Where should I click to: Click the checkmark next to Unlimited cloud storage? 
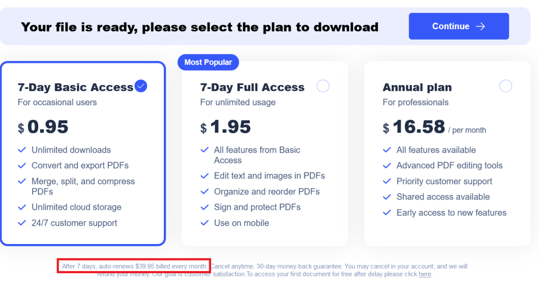point(22,207)
